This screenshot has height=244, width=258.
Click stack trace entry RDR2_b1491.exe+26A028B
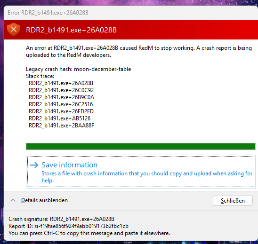tap(61, 83)
